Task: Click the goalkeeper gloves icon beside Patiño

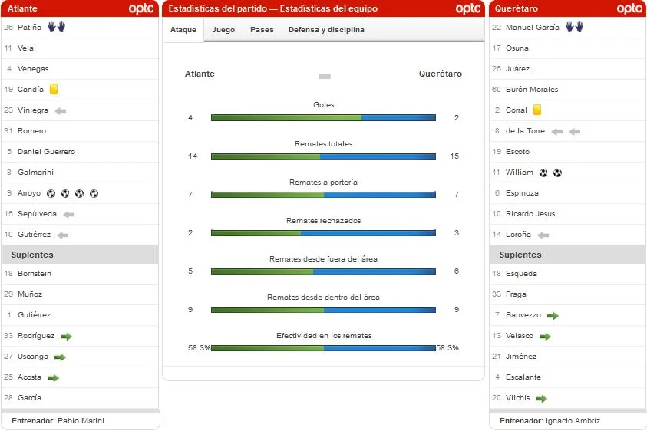Action: pyautogui.click(x=56, y=27)
